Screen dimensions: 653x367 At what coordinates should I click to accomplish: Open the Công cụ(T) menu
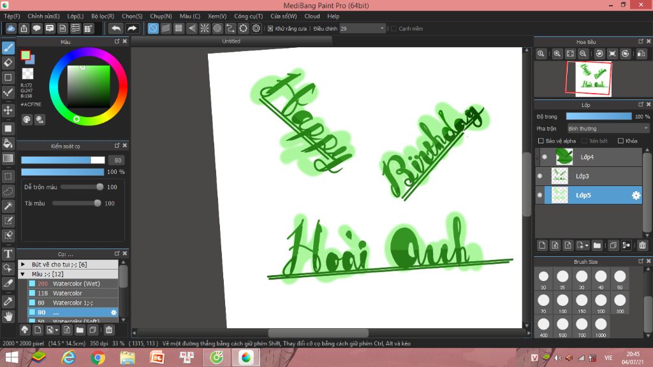click(x=249, y=16)
